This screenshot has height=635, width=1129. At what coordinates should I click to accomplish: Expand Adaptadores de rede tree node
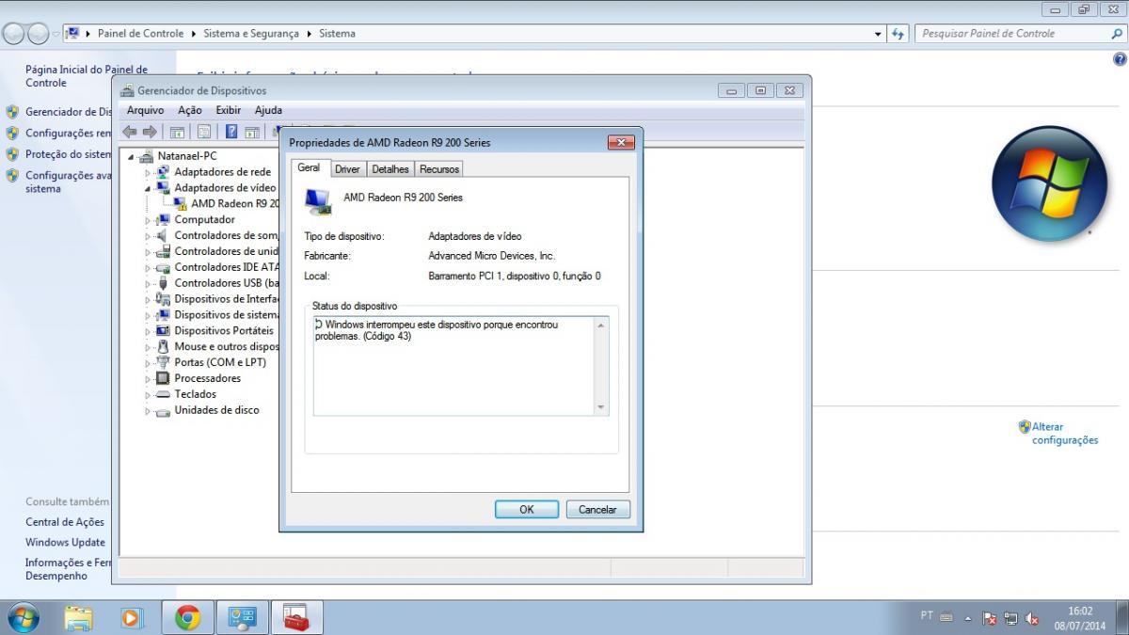click(148, 172)
